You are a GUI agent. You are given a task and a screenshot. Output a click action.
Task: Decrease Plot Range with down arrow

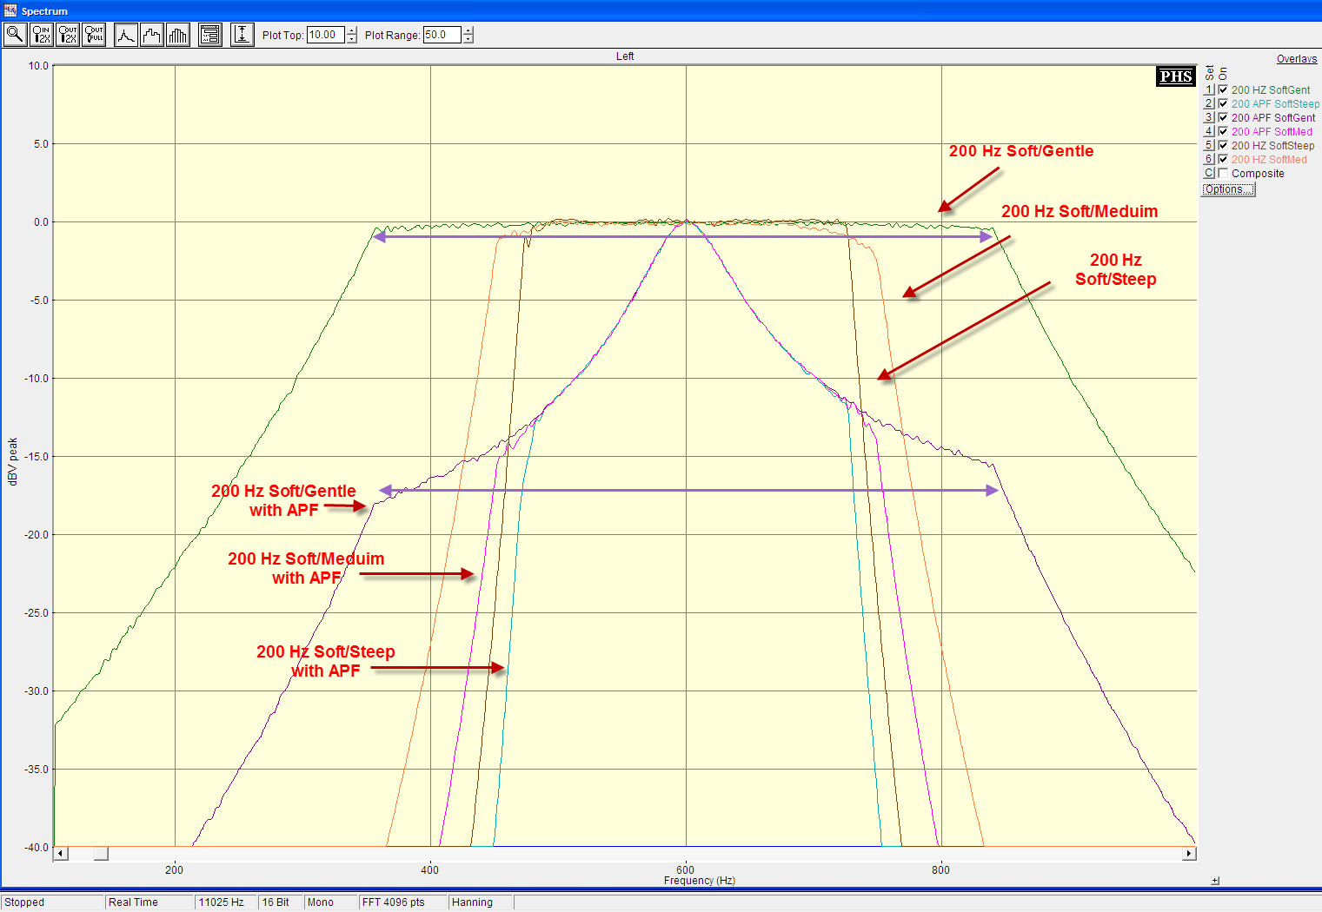tap(468, 39)
